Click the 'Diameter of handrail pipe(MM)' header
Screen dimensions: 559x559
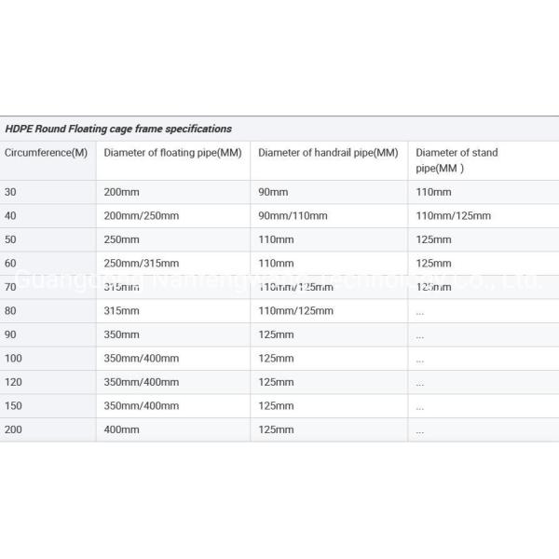(328, 153)
